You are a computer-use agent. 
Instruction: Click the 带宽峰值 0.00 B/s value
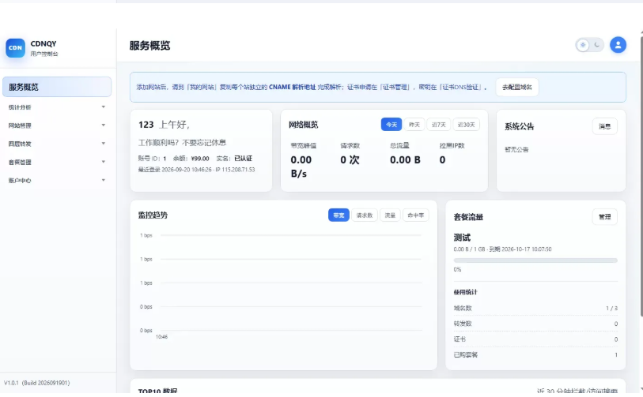point(301,167)
